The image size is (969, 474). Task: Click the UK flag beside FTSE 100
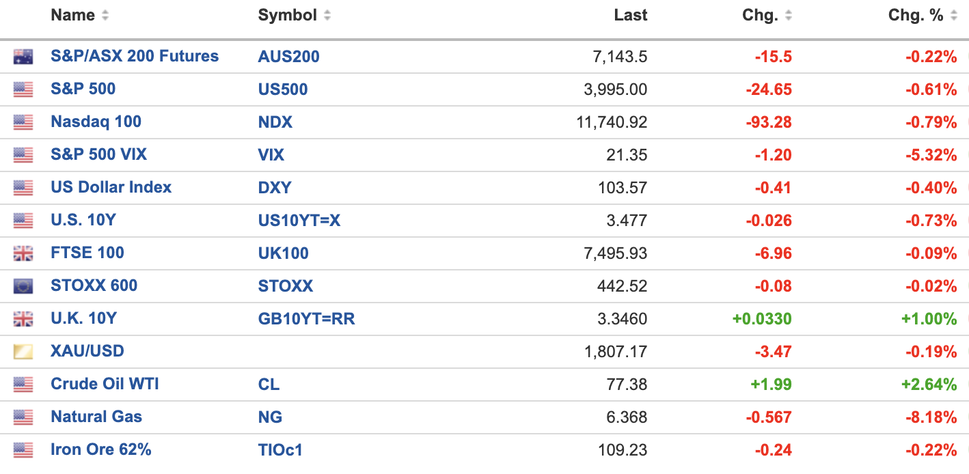coord(23,253)
